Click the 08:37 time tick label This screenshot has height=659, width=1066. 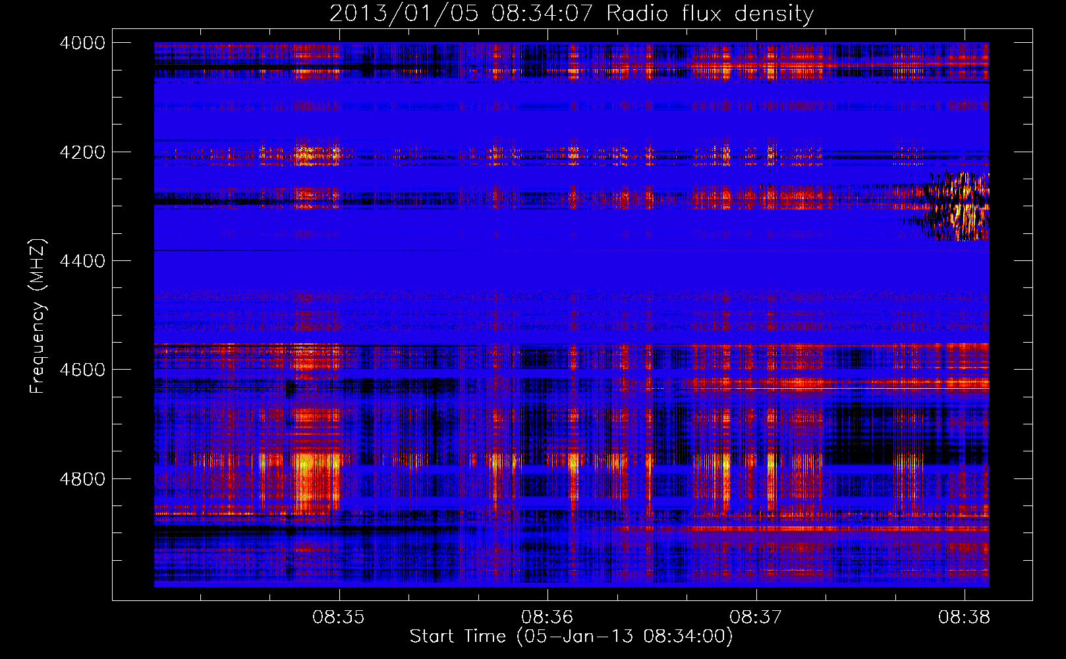pyautogui.click(x=756, y=617)
